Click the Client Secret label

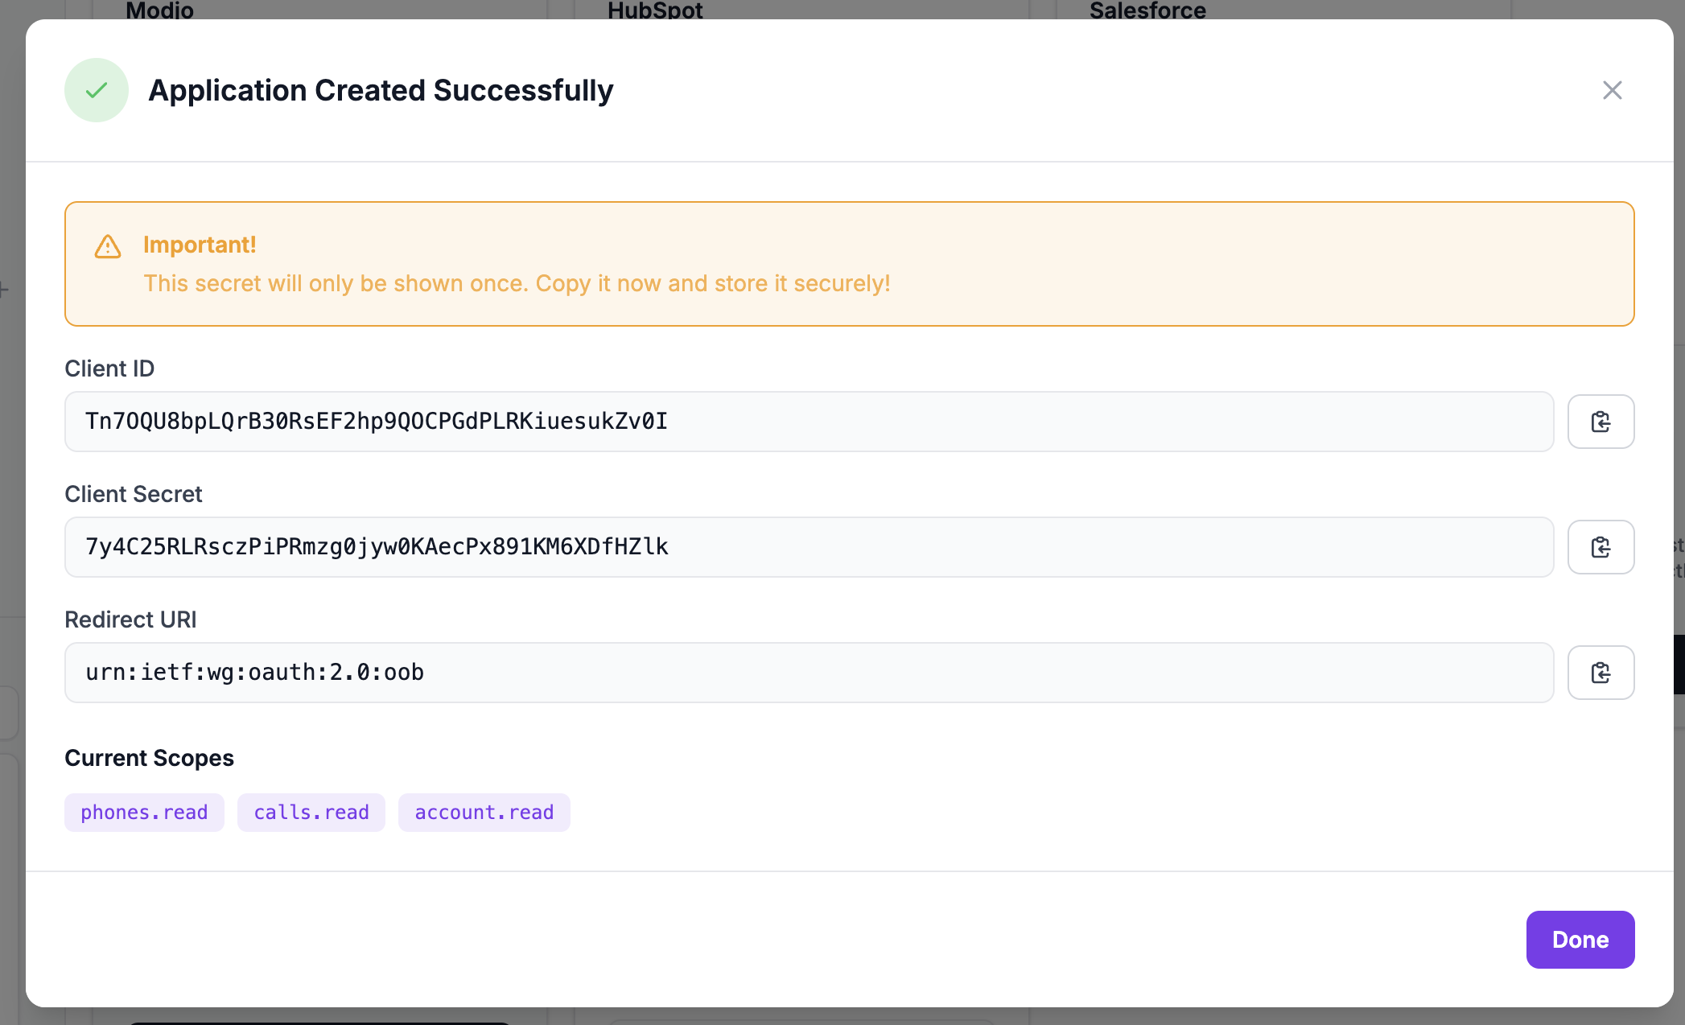133,493
